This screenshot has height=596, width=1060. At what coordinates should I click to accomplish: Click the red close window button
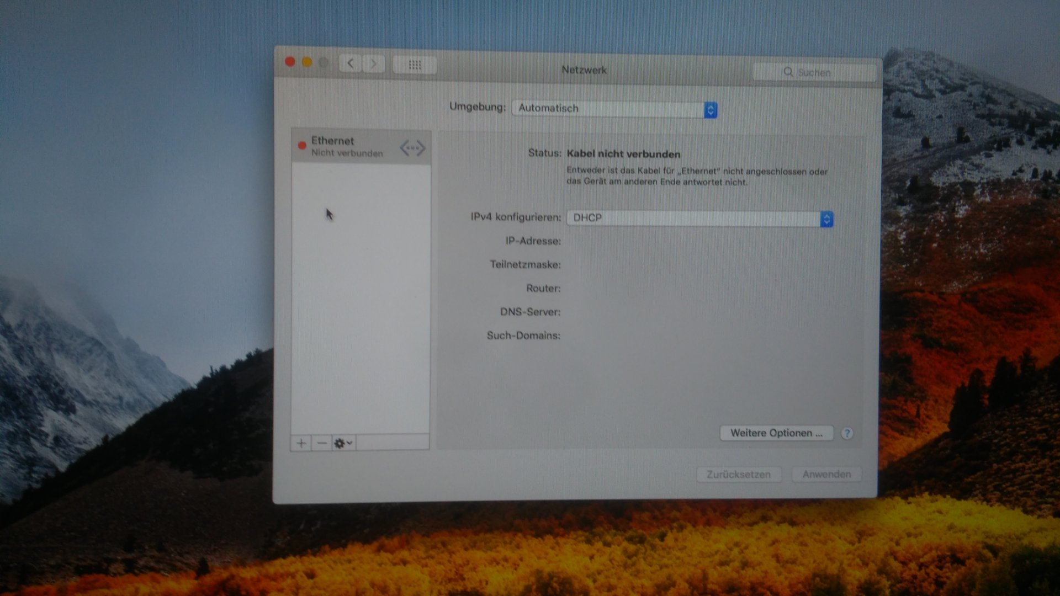coord(290,62)
